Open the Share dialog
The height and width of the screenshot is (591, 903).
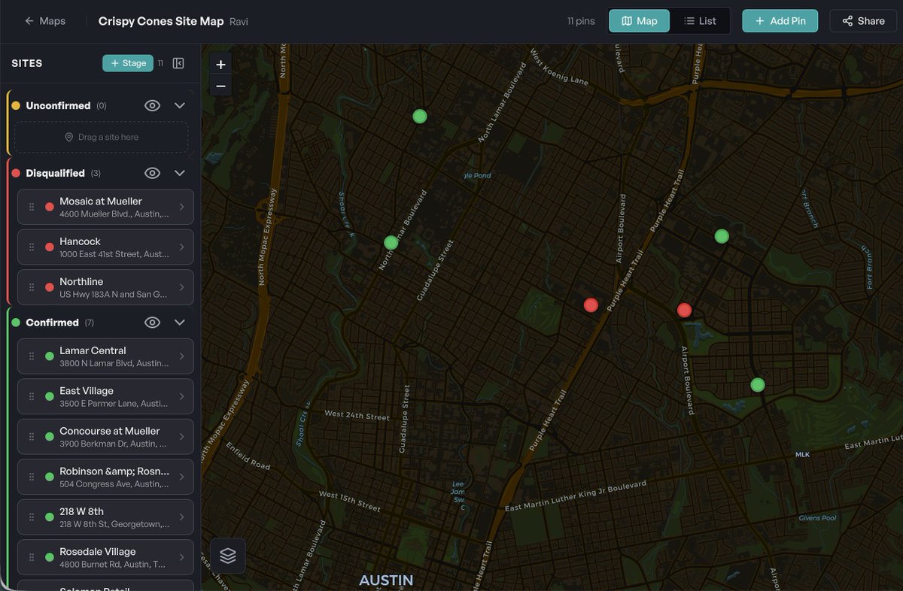pyautogui.click(x=863, y=21)
